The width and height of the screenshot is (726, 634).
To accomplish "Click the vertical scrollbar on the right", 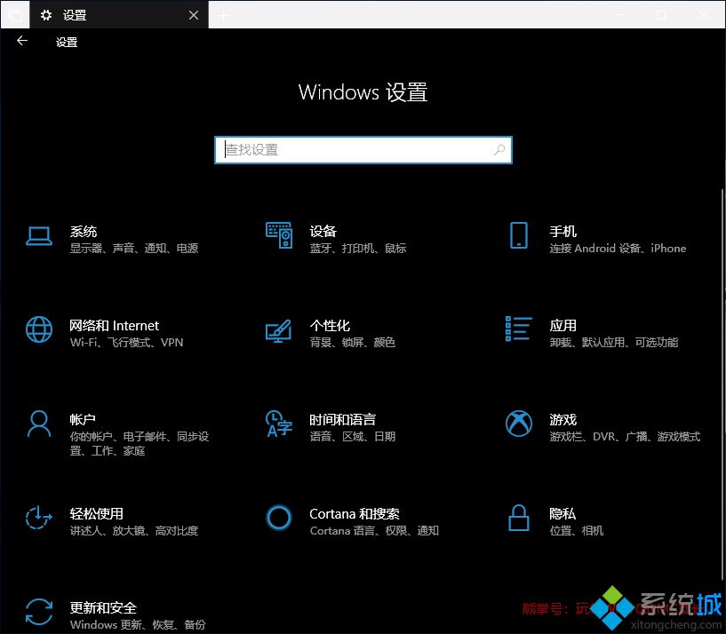I will (722, 384).
